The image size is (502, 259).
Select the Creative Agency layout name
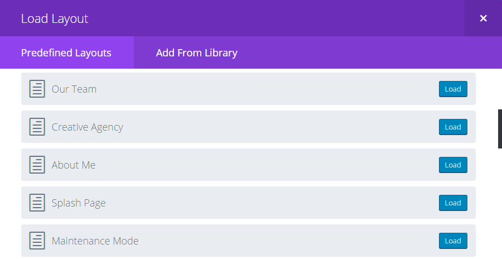(88, 127)
